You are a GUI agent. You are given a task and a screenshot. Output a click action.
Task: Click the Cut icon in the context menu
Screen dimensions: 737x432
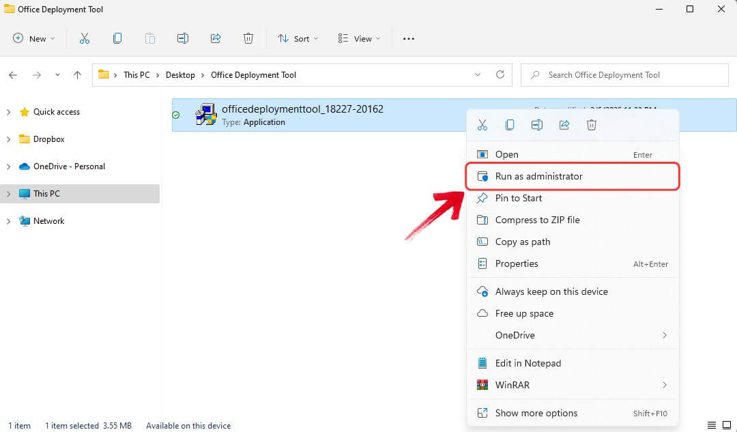pos(482,125)
